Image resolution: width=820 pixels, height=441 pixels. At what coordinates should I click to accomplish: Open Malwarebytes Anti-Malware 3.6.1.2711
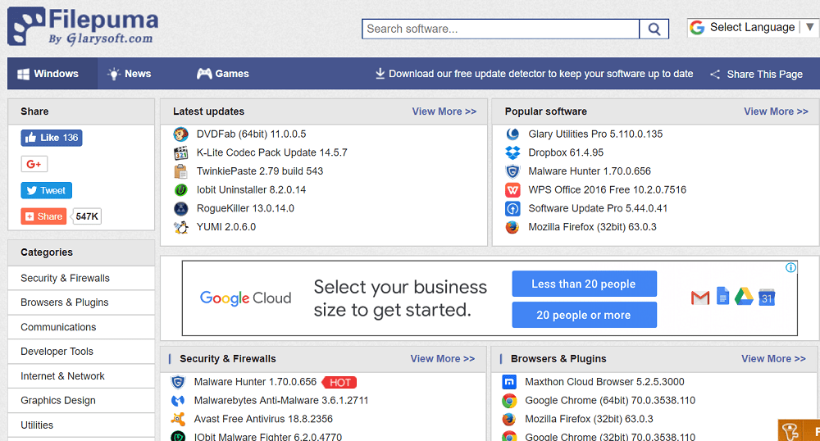pyautogui.click(x=281, y=401)
